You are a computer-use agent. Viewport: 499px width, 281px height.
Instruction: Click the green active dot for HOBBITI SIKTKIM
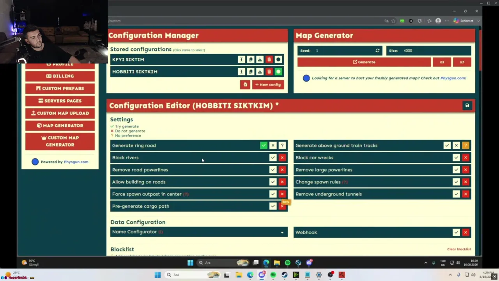coord(278,72)
